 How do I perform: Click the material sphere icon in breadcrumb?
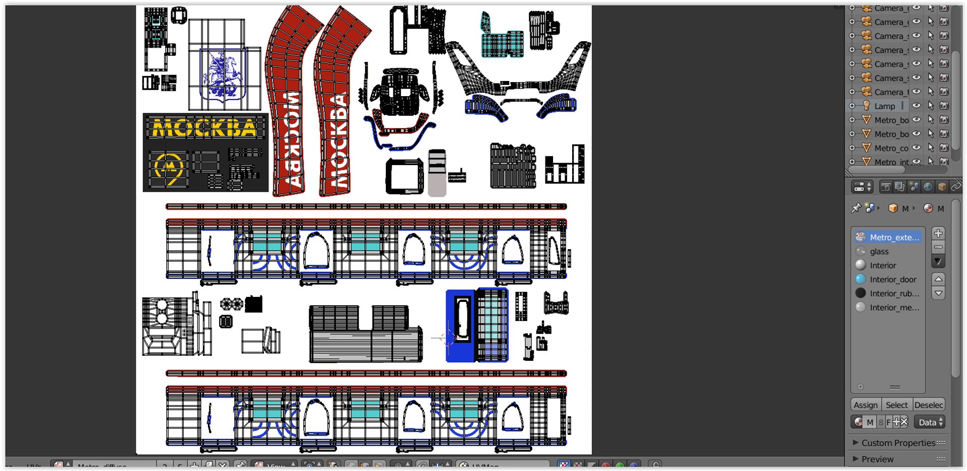928,208
